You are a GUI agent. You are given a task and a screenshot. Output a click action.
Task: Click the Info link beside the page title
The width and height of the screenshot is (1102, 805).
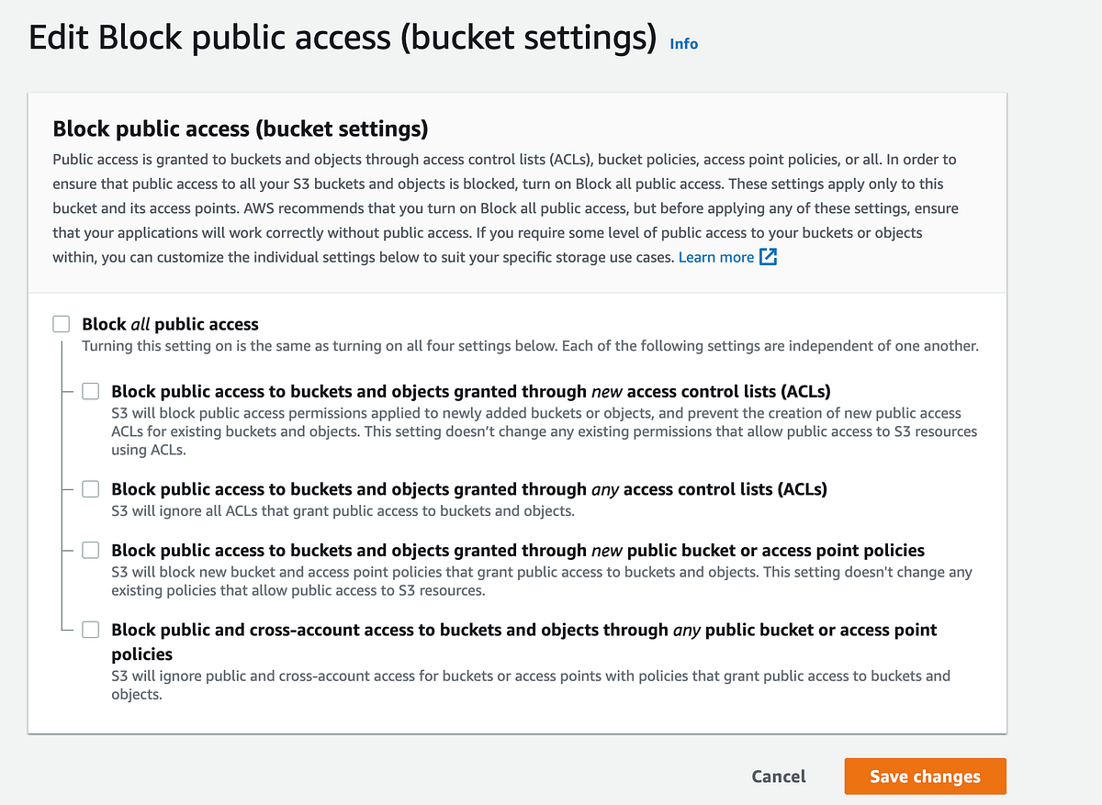pyautogui.click(x=683, y=43)
